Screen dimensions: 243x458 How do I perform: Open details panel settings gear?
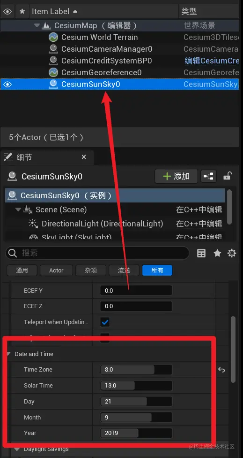232,253
